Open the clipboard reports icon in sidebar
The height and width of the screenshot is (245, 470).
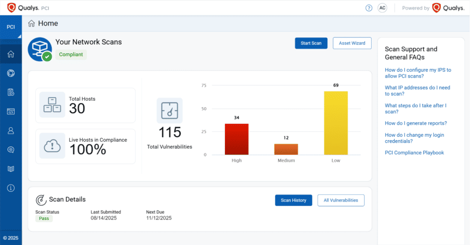11,92
